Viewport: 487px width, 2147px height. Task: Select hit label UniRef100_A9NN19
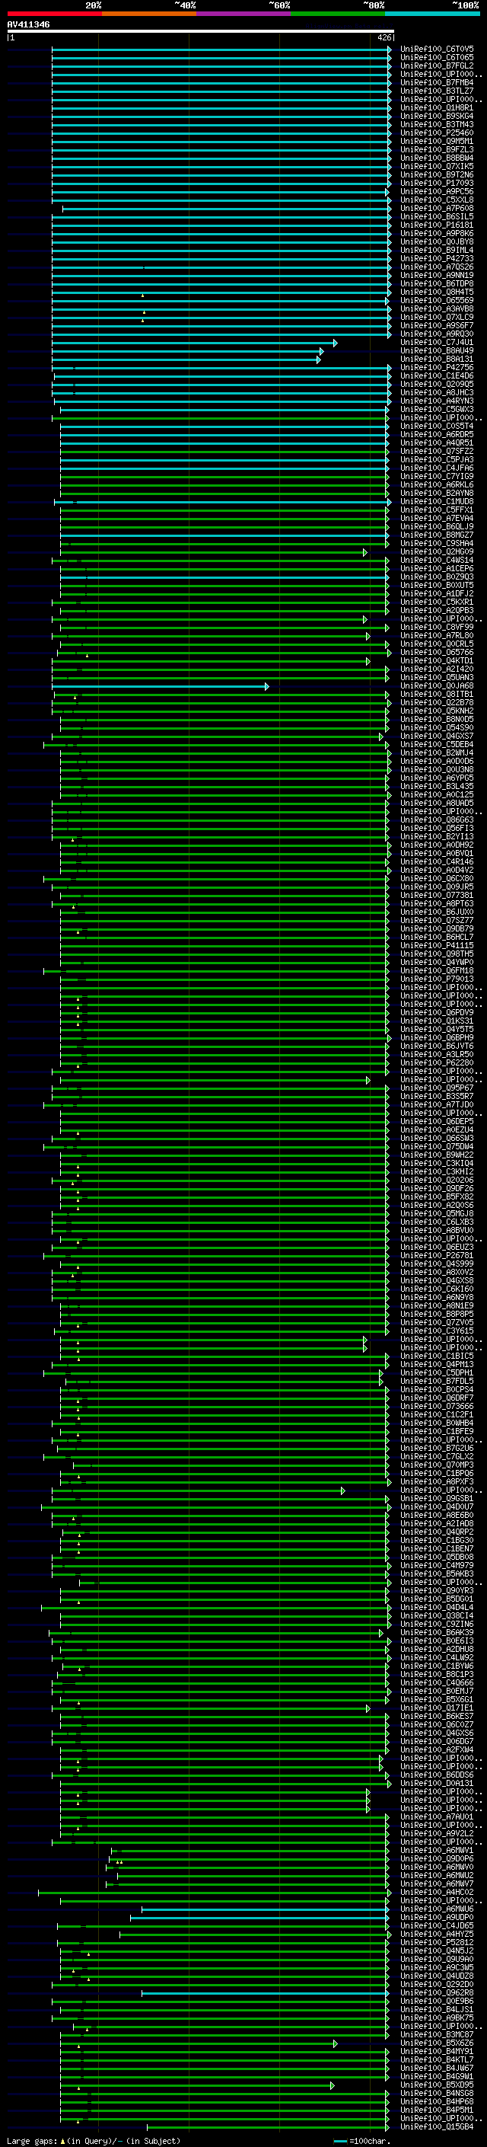[437, 275]
